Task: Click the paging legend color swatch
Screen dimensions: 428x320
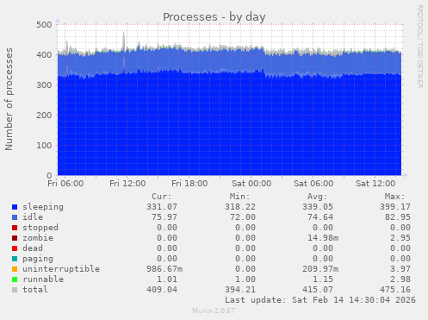Action: [x=15, y=259]
